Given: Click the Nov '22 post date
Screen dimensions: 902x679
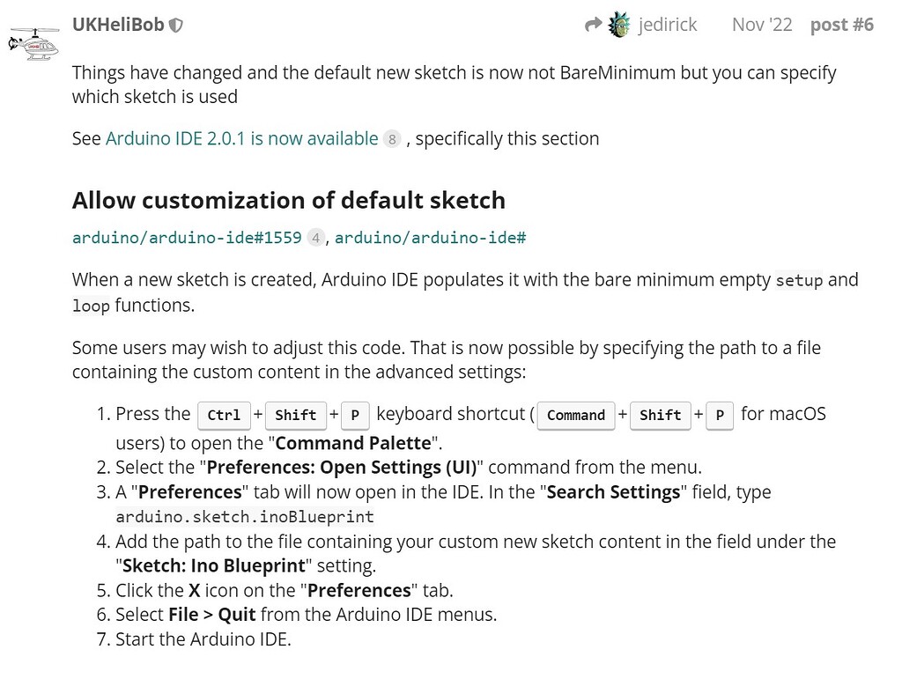Looking at the screenshot, I should click(762, 25).
